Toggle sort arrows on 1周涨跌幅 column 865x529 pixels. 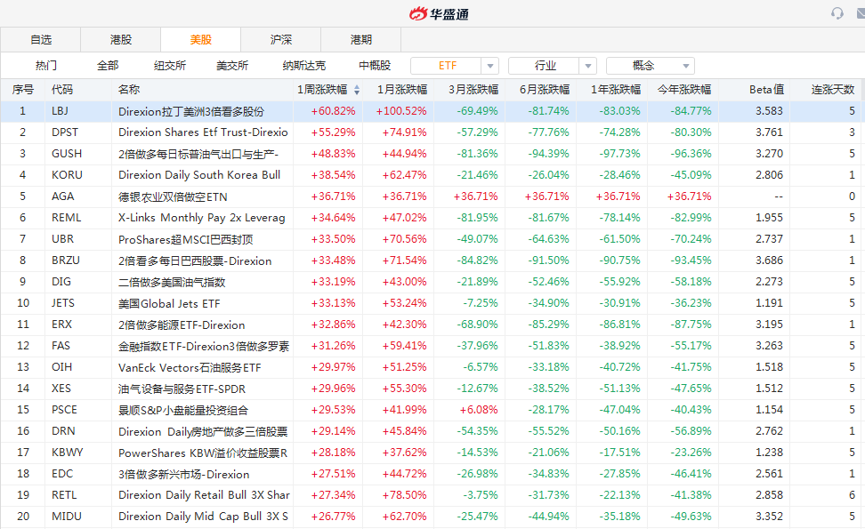coord(356,90)
